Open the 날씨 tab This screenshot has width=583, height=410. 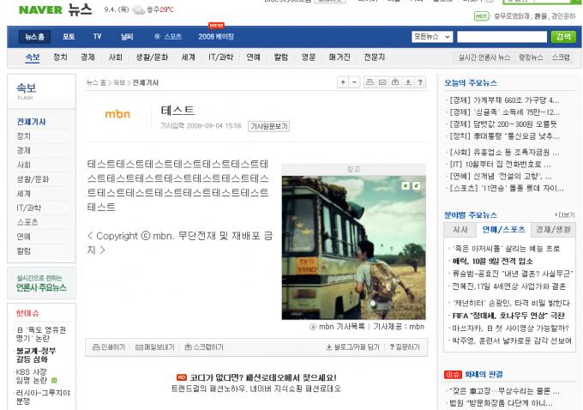(127, 37)
